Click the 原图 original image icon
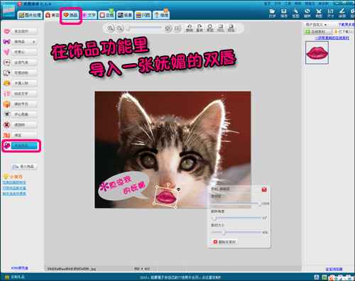 [x=210, y=28]
